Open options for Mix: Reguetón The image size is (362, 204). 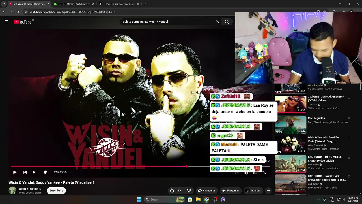pos(349,119)
